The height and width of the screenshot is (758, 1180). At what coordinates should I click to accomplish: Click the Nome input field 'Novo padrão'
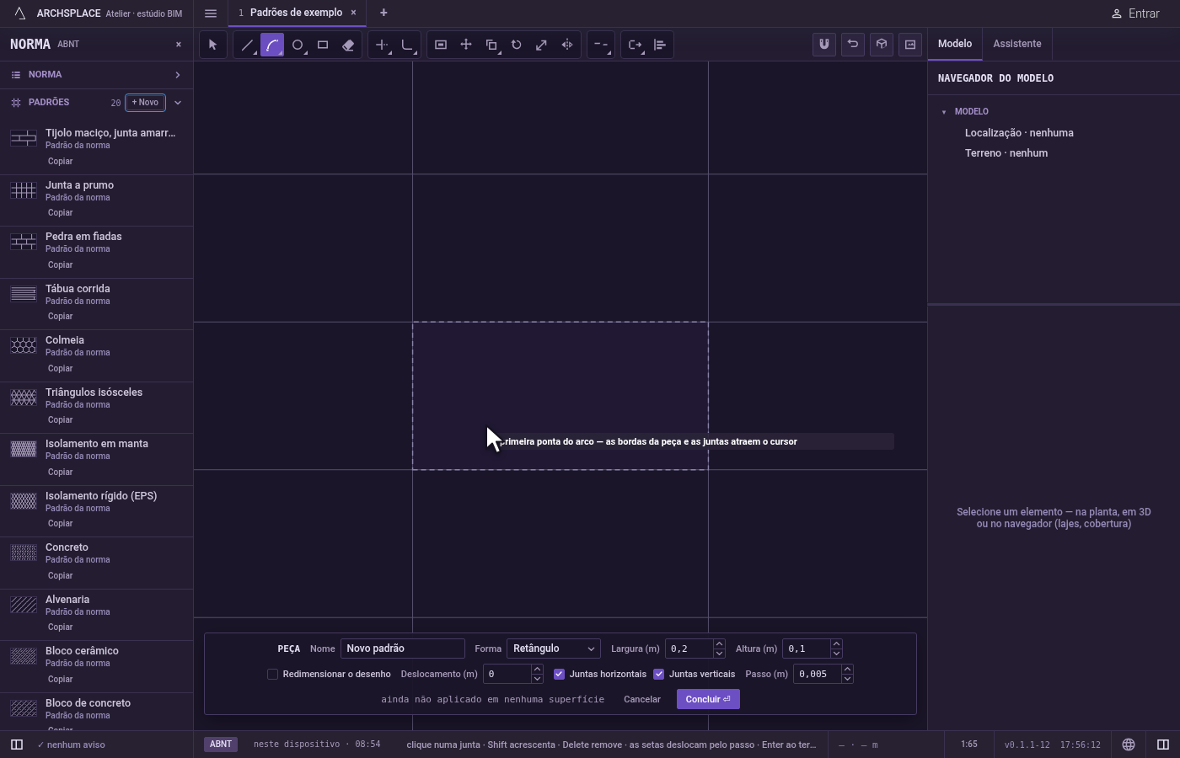point(403,649)
